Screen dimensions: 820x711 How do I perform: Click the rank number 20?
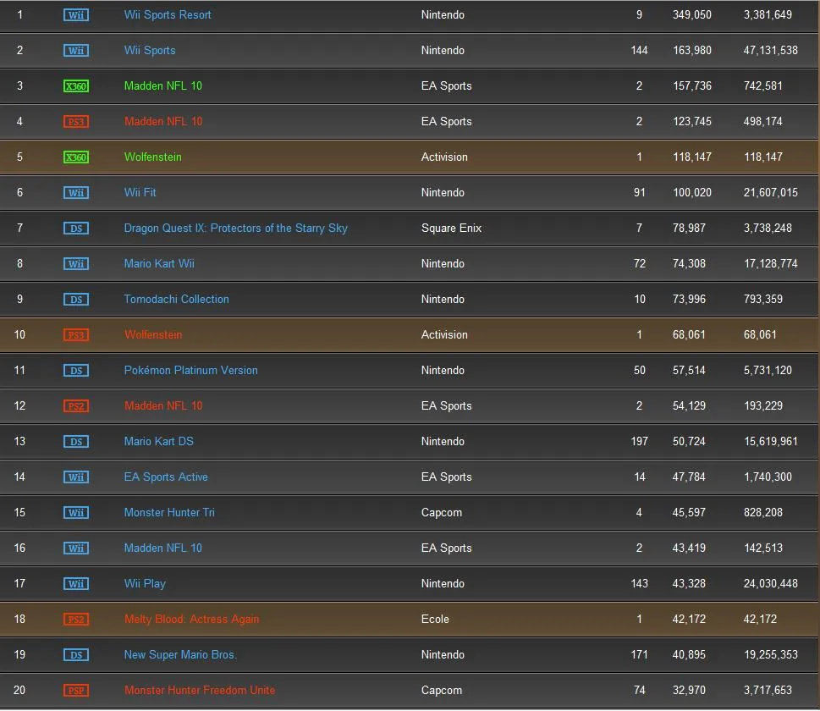tap(19, 691)
